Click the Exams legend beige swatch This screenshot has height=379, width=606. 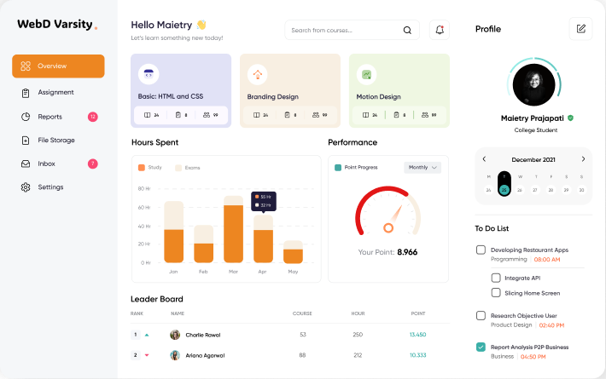point(178,168)
